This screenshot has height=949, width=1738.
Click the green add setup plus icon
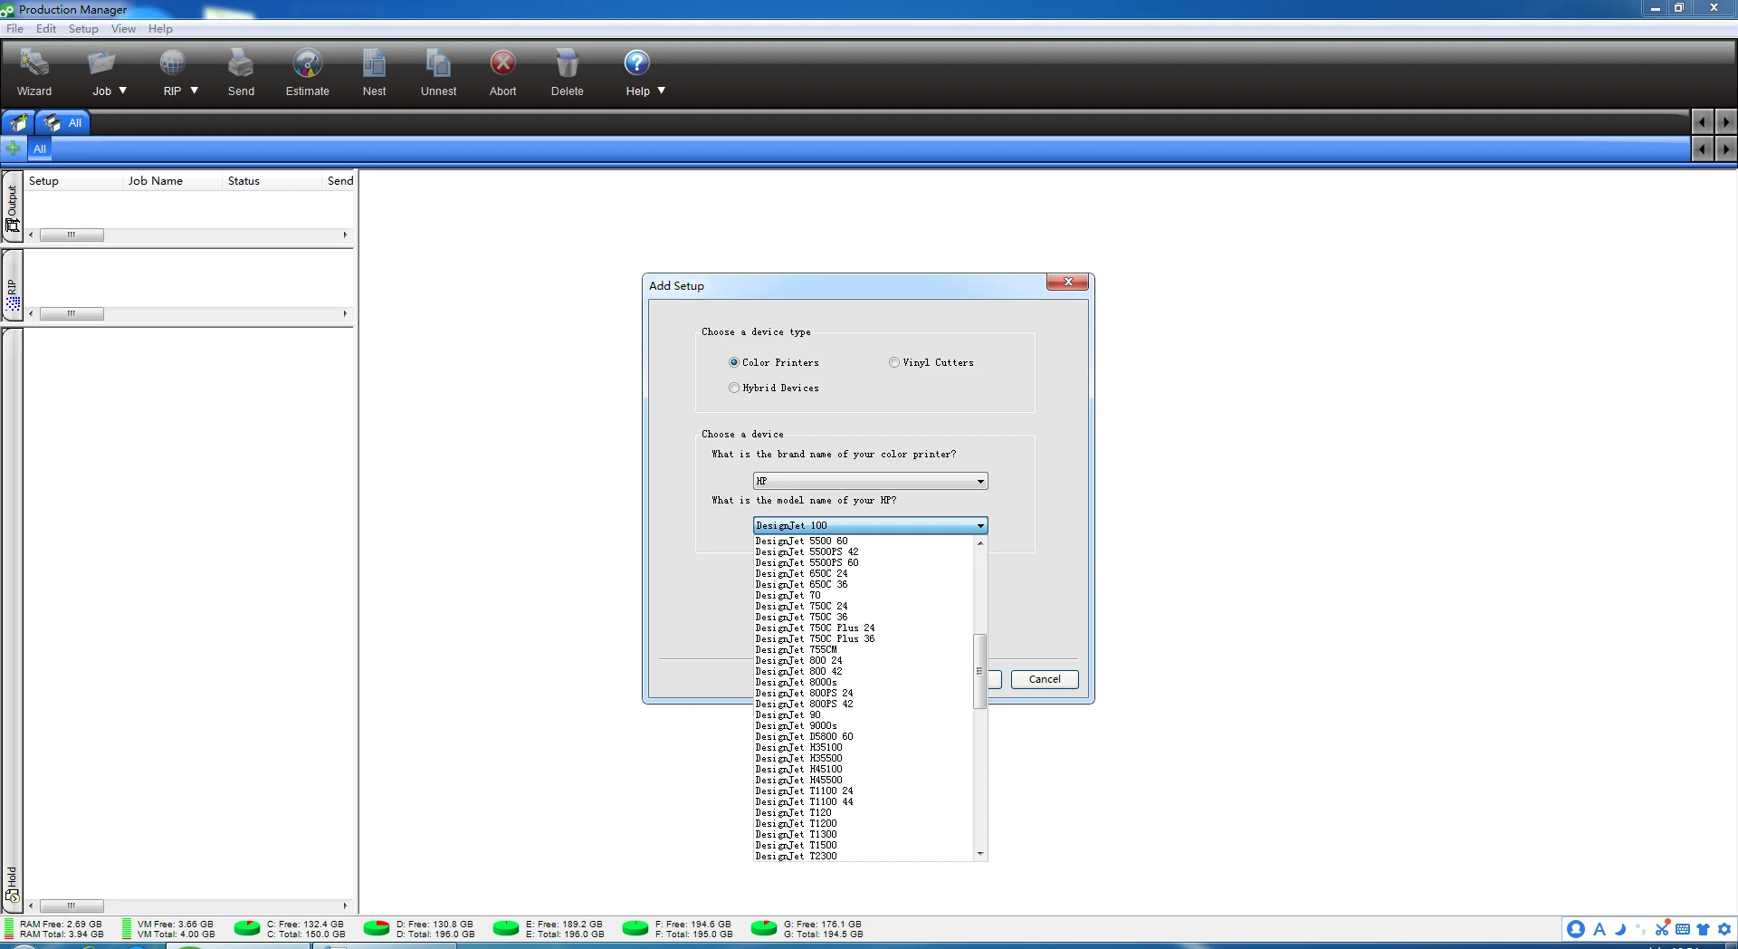(x=14, y=149)
